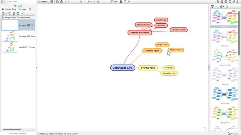
Task: Select the SimpleMind Pro topic node
Action: [169, 73]
